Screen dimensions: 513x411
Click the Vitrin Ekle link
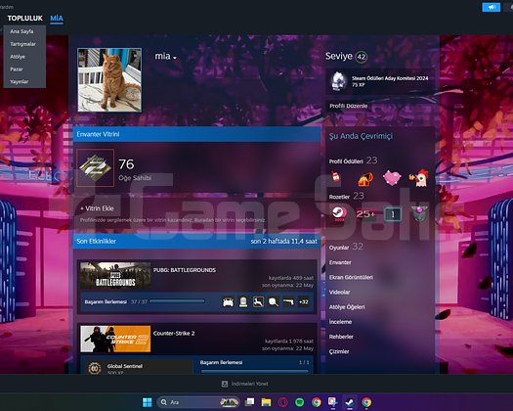tap(97, 208)
